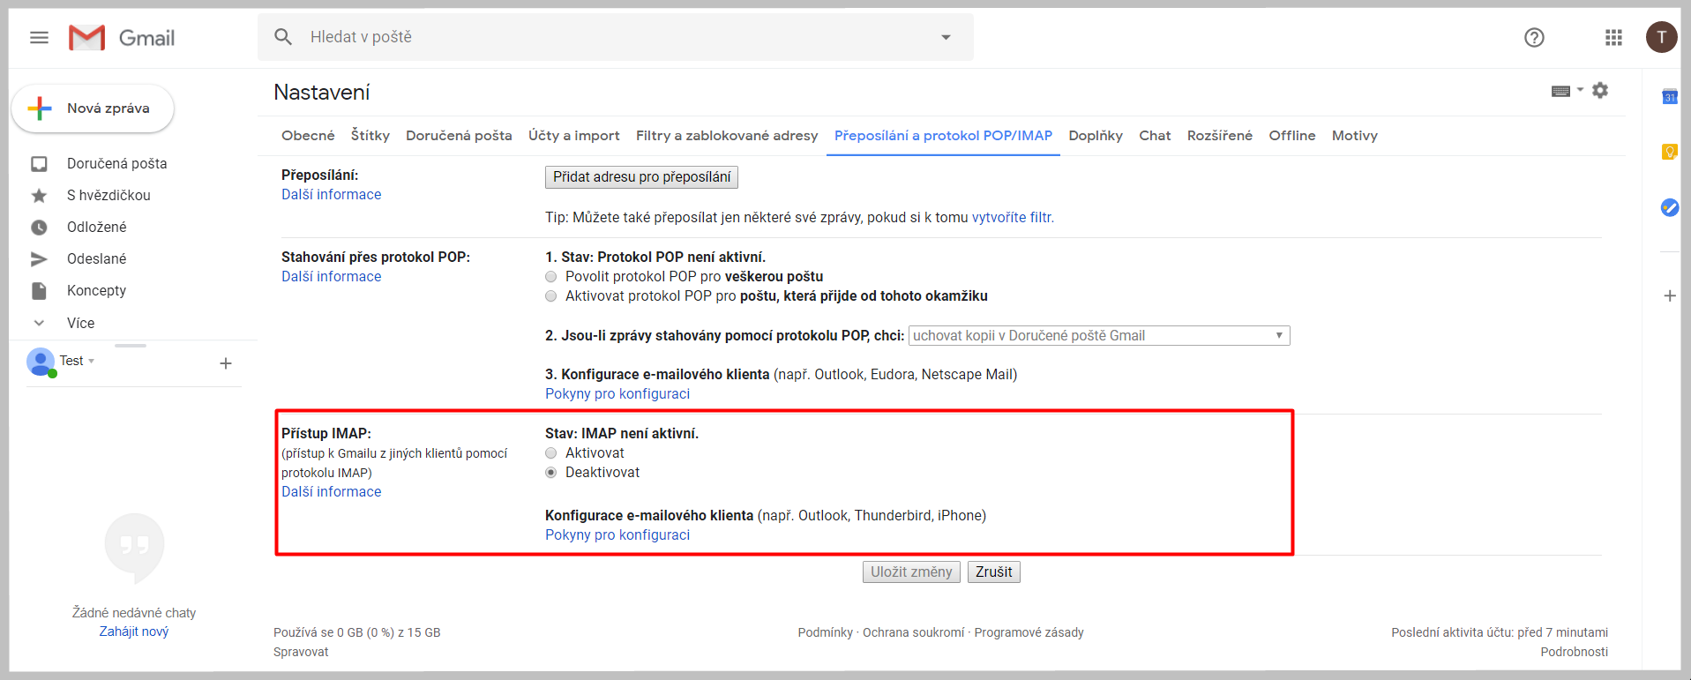
Task: Open the Google apps grid
Action: (1613, 37)
